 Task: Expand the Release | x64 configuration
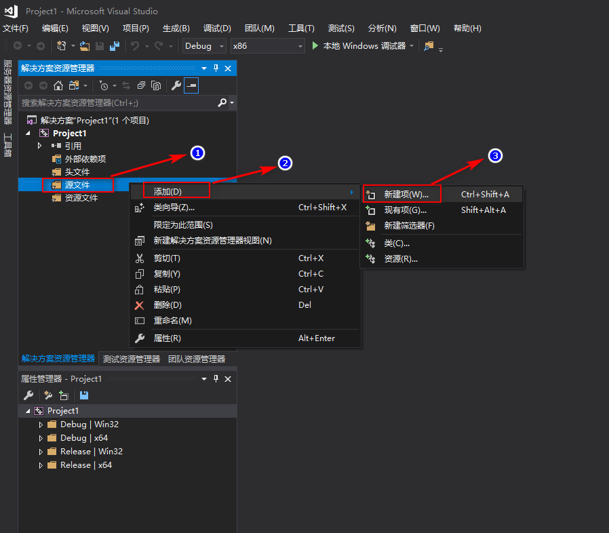tap(41, 465)
